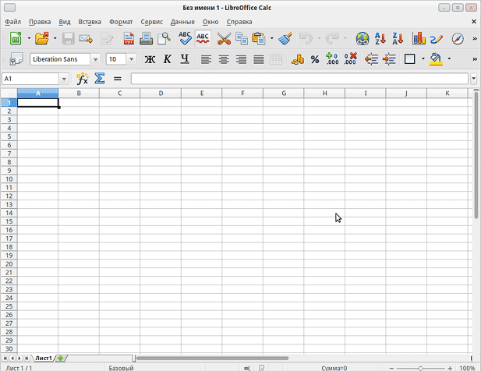Open the borders dropdown arrow
Viewport: 481px width, 371px height.
click(423, 59)
